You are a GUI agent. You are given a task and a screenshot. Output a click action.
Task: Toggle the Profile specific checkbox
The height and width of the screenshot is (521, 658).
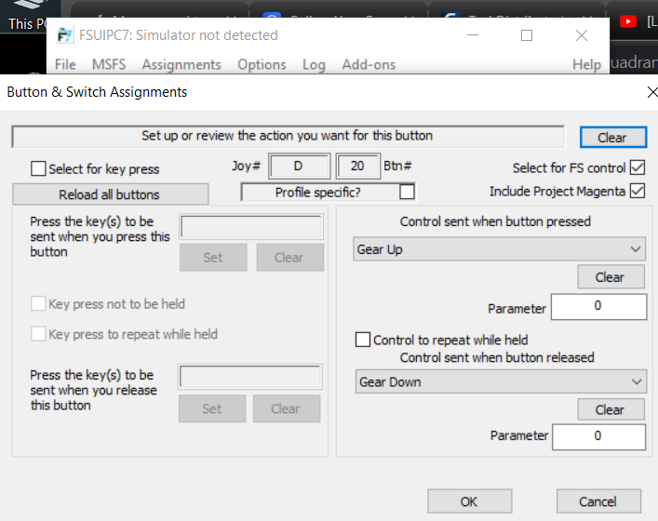click(x=407, y=193)
